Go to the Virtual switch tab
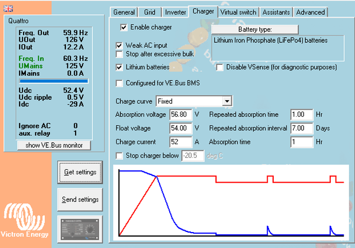The height and width of the screenshot is (248, 355). point(238,12)
